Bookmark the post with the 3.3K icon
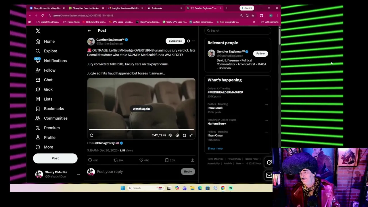The width and height of the screenshot is (368, 207). pyautogui.click(x=167, y=160)
